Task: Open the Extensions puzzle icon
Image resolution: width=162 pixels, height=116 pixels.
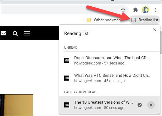Action: (136, 10)
